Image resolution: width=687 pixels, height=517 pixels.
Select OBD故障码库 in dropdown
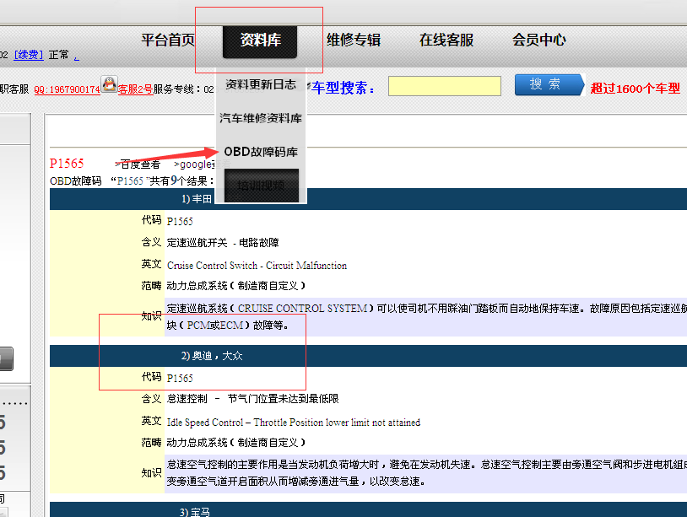coord(261,152)
